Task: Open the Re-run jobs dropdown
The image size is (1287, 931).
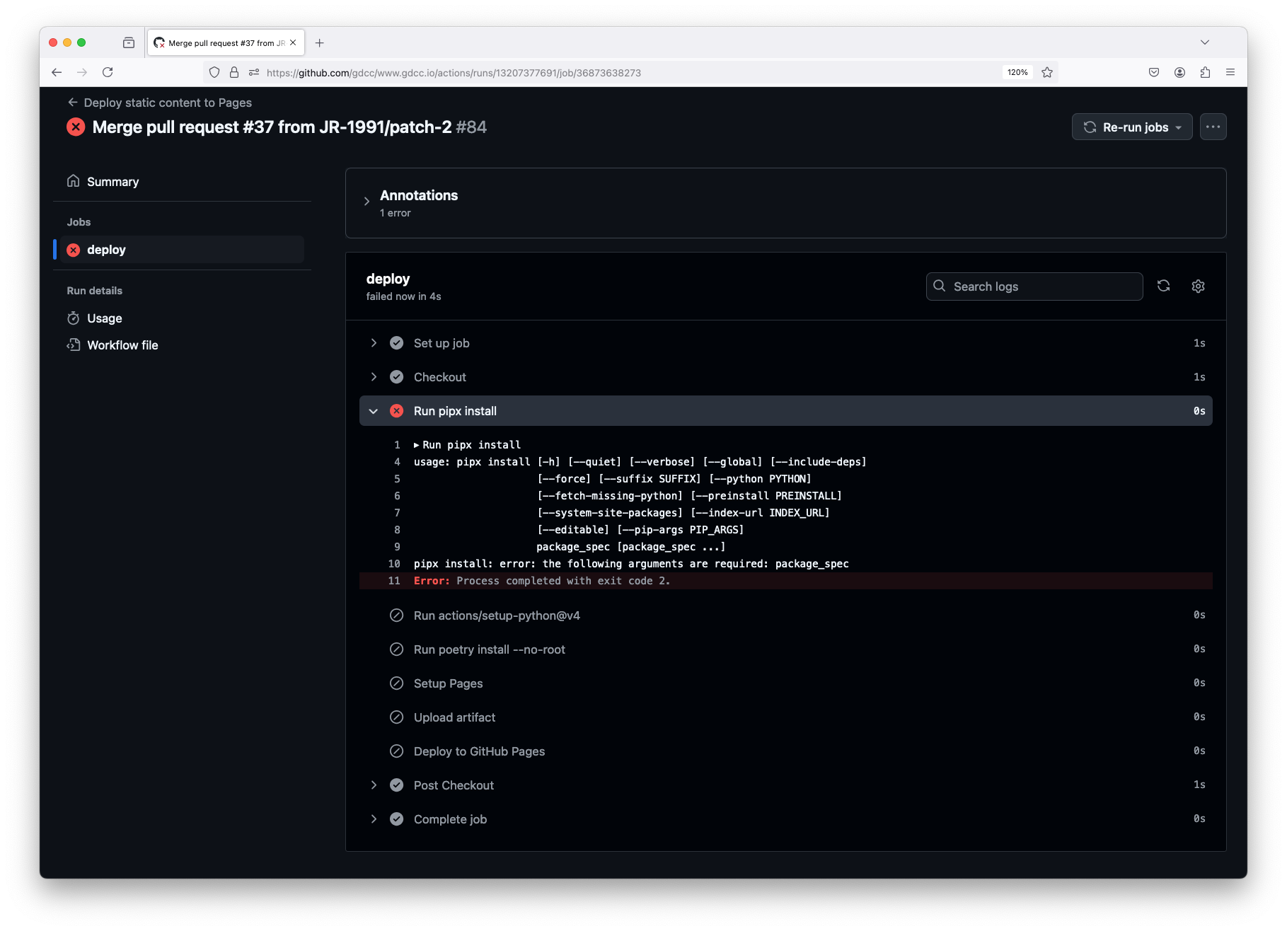Action: (1131, 127)
